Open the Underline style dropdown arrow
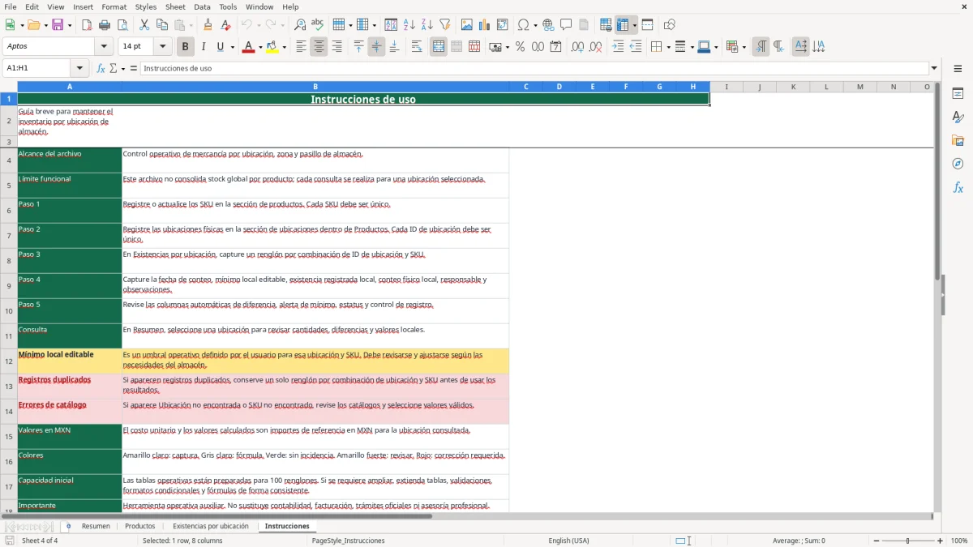 click(x=233, y=47)
